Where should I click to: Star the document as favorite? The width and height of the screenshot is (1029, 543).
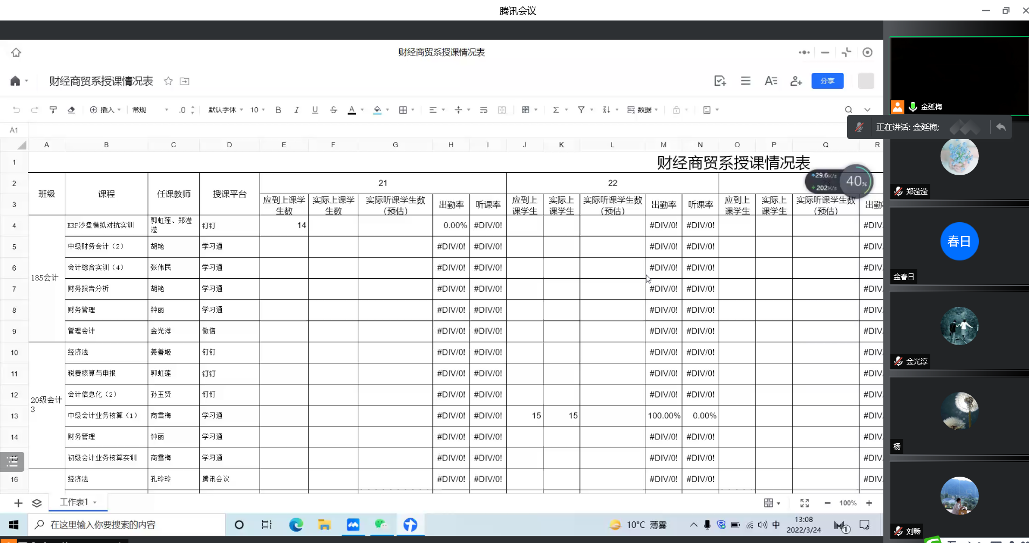[x=168, y=81]
